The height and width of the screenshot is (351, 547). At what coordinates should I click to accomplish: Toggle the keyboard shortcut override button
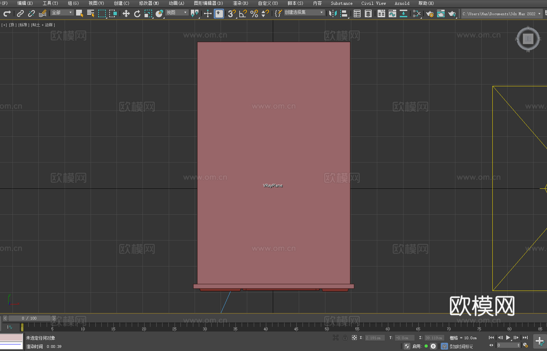[219, 13]
